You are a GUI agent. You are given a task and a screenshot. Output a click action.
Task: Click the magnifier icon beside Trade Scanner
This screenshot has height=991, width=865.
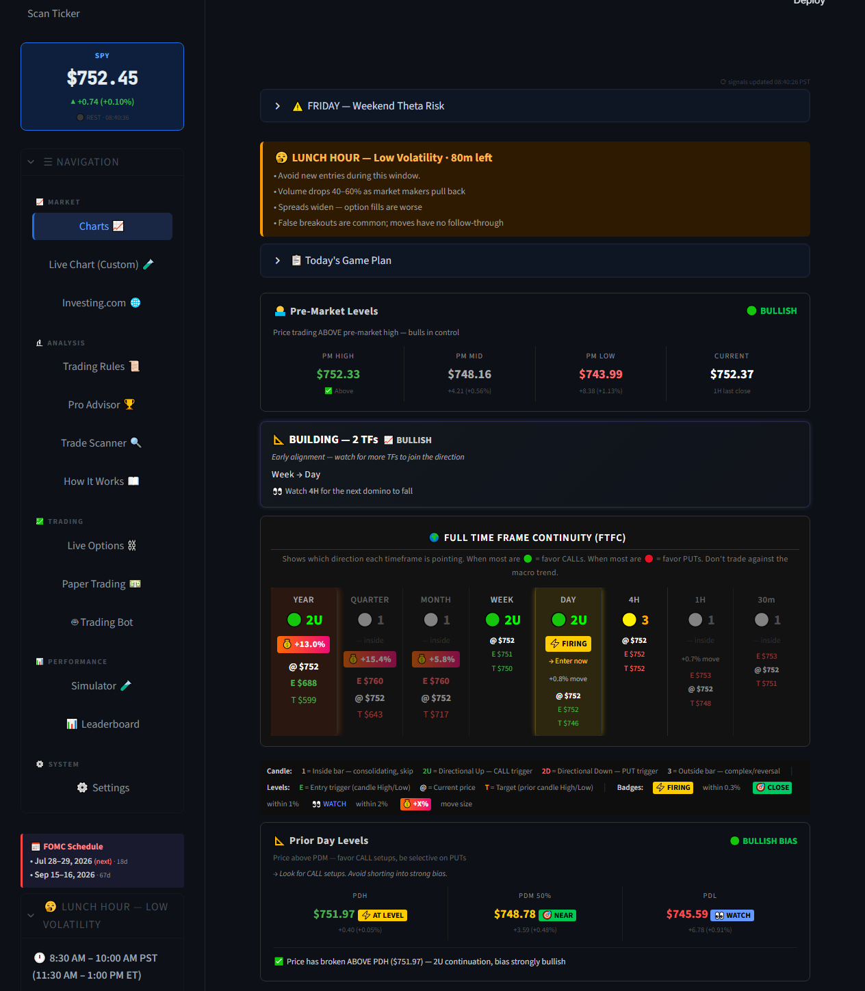135,442
